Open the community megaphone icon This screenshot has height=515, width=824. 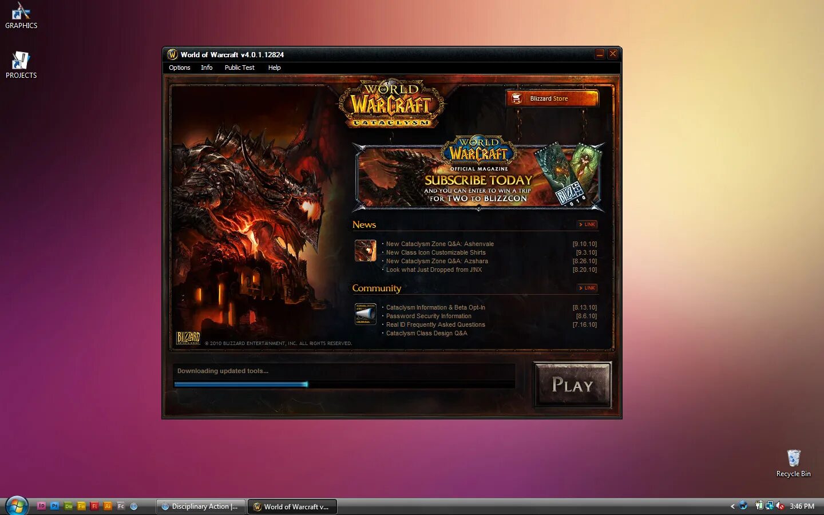pos(365,314)
